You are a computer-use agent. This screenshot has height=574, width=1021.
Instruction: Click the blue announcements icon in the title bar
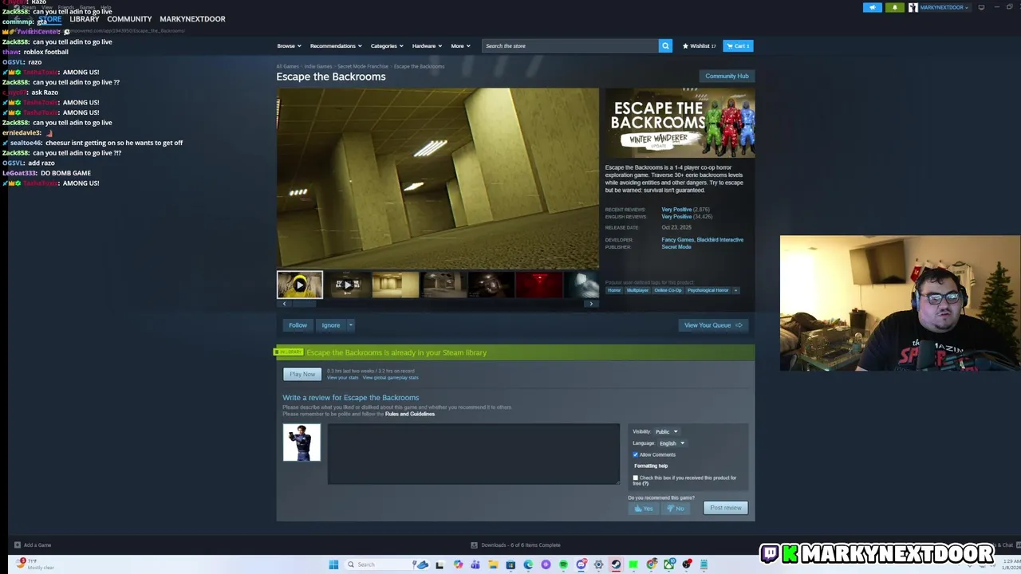(x=872, y=7)
